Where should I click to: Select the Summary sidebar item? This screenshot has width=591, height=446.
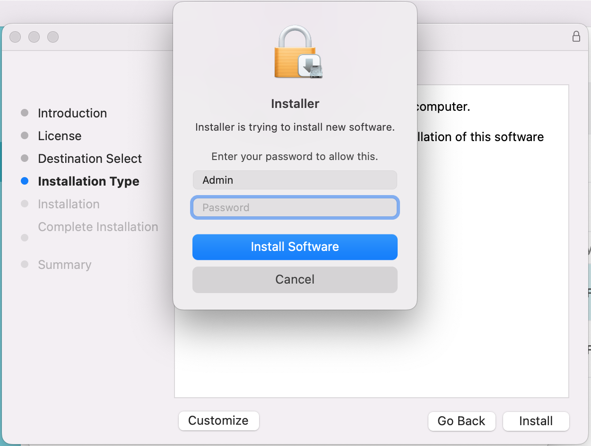pos(64,265)
